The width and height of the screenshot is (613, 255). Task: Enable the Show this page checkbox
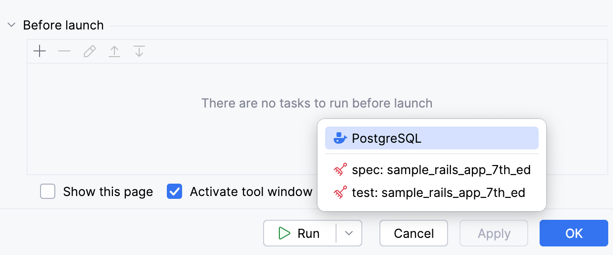48,192
